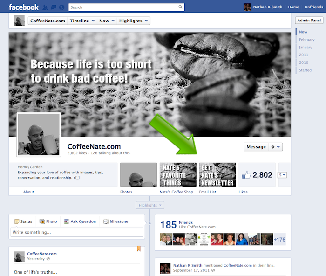
Task: Click Nathan K Smith's avatar in top bar
Action: [247, 7]
